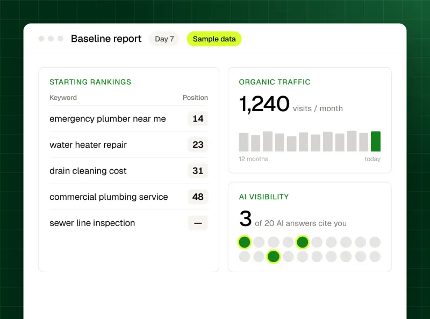Click the green dot in second row of AI answers
The image size is (430, 319).
click(274, 257)
